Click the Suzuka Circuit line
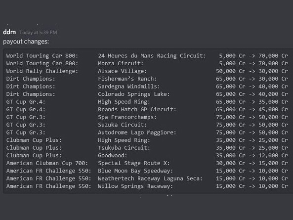Viewport: 293px width, 220px height. click(147, 125)
